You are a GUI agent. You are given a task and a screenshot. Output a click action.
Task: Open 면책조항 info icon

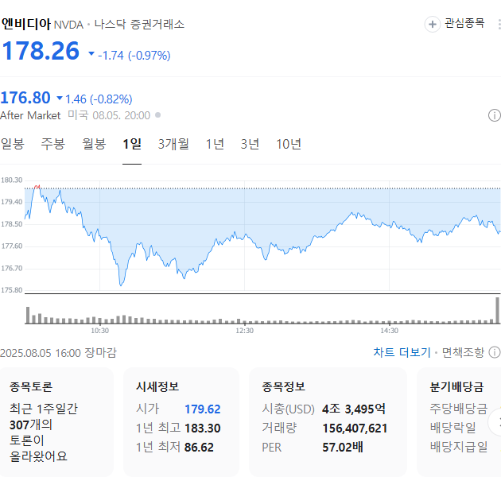(x=495, y=352)
